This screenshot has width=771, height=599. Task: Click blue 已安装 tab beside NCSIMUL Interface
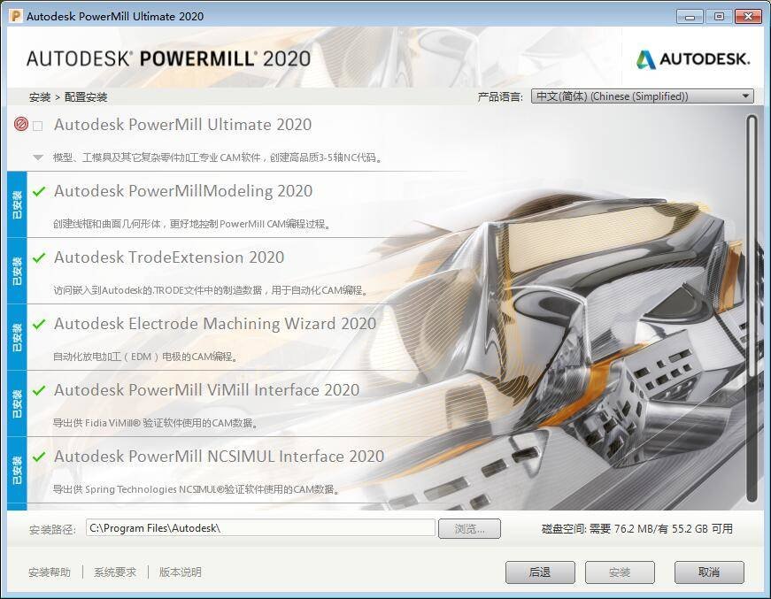(x=17, y=470)
